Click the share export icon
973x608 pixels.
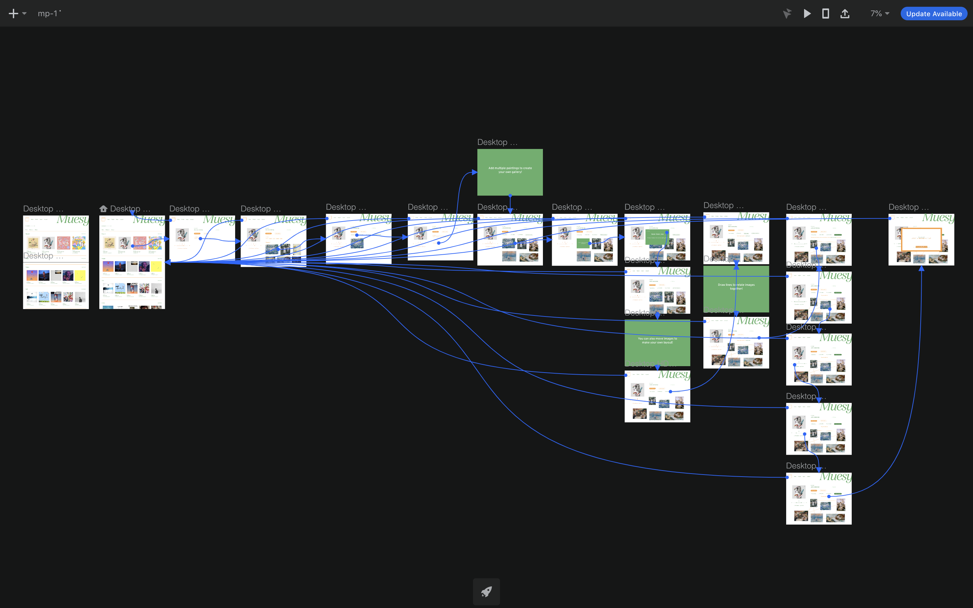[845, 14]
